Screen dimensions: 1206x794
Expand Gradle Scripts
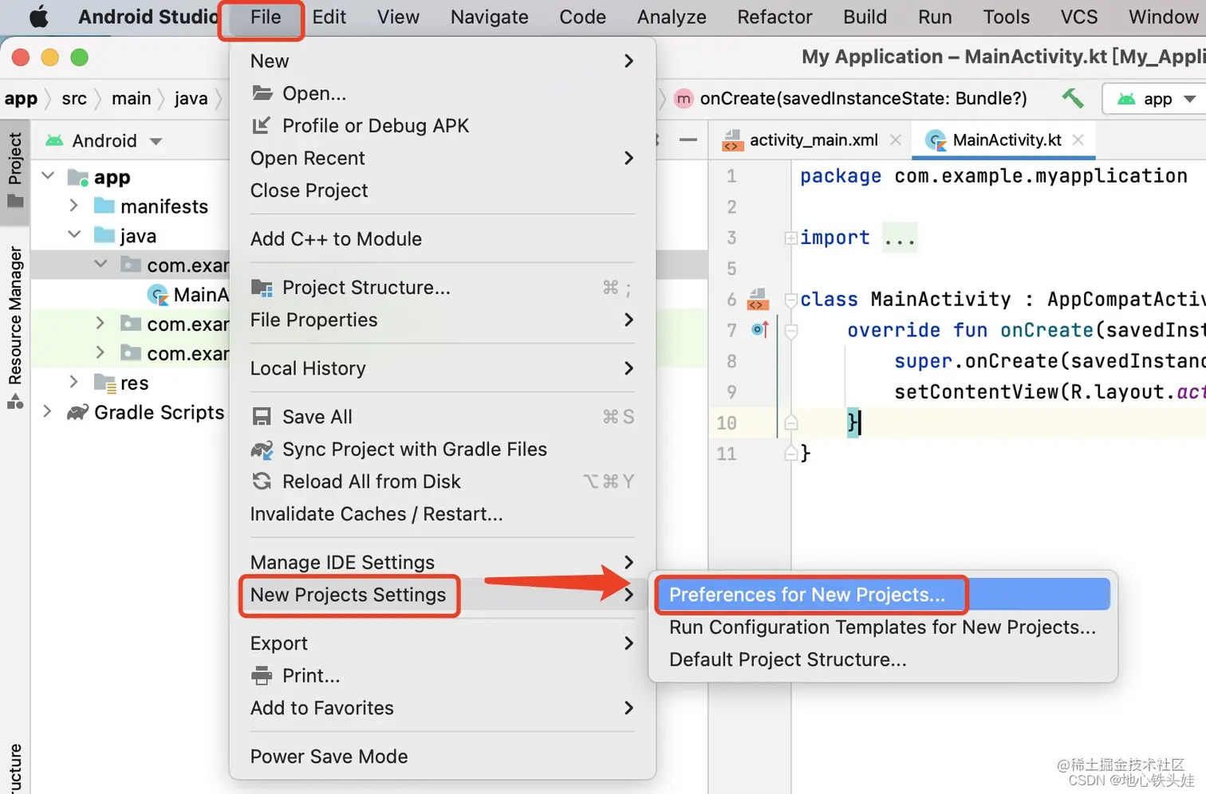[48, 412]
